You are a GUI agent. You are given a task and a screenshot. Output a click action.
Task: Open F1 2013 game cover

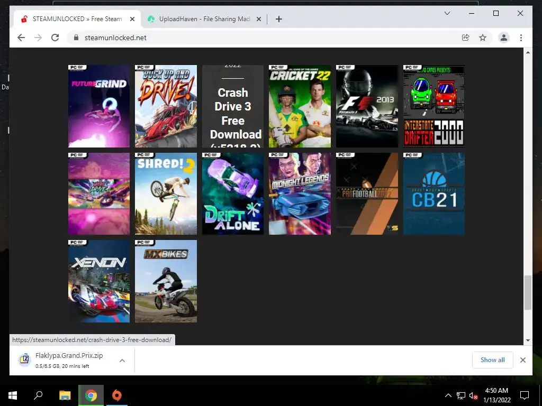click(x=367, y=106)
